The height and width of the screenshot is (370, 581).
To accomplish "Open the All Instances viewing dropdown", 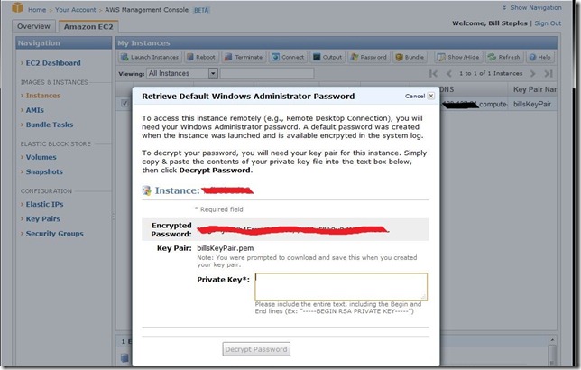I will tap(182, 73).
